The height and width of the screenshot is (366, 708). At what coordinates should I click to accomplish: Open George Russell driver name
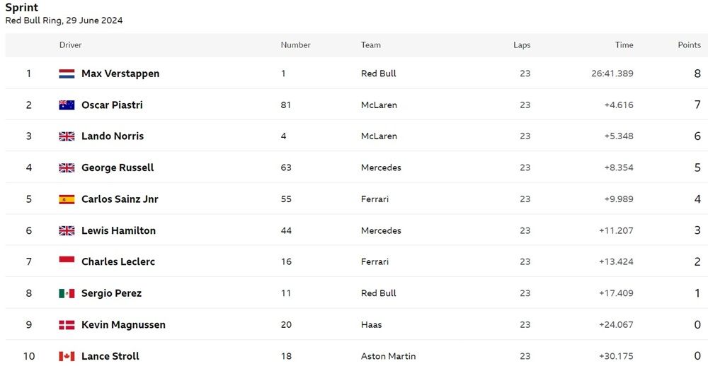click(118, 167)
